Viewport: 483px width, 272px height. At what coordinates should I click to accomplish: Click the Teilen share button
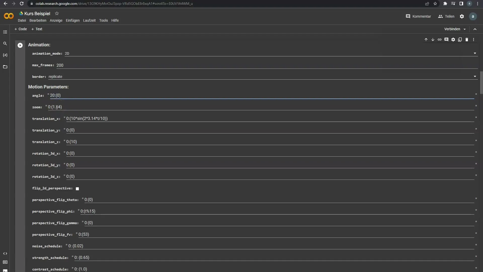click(x=446, y=16)
